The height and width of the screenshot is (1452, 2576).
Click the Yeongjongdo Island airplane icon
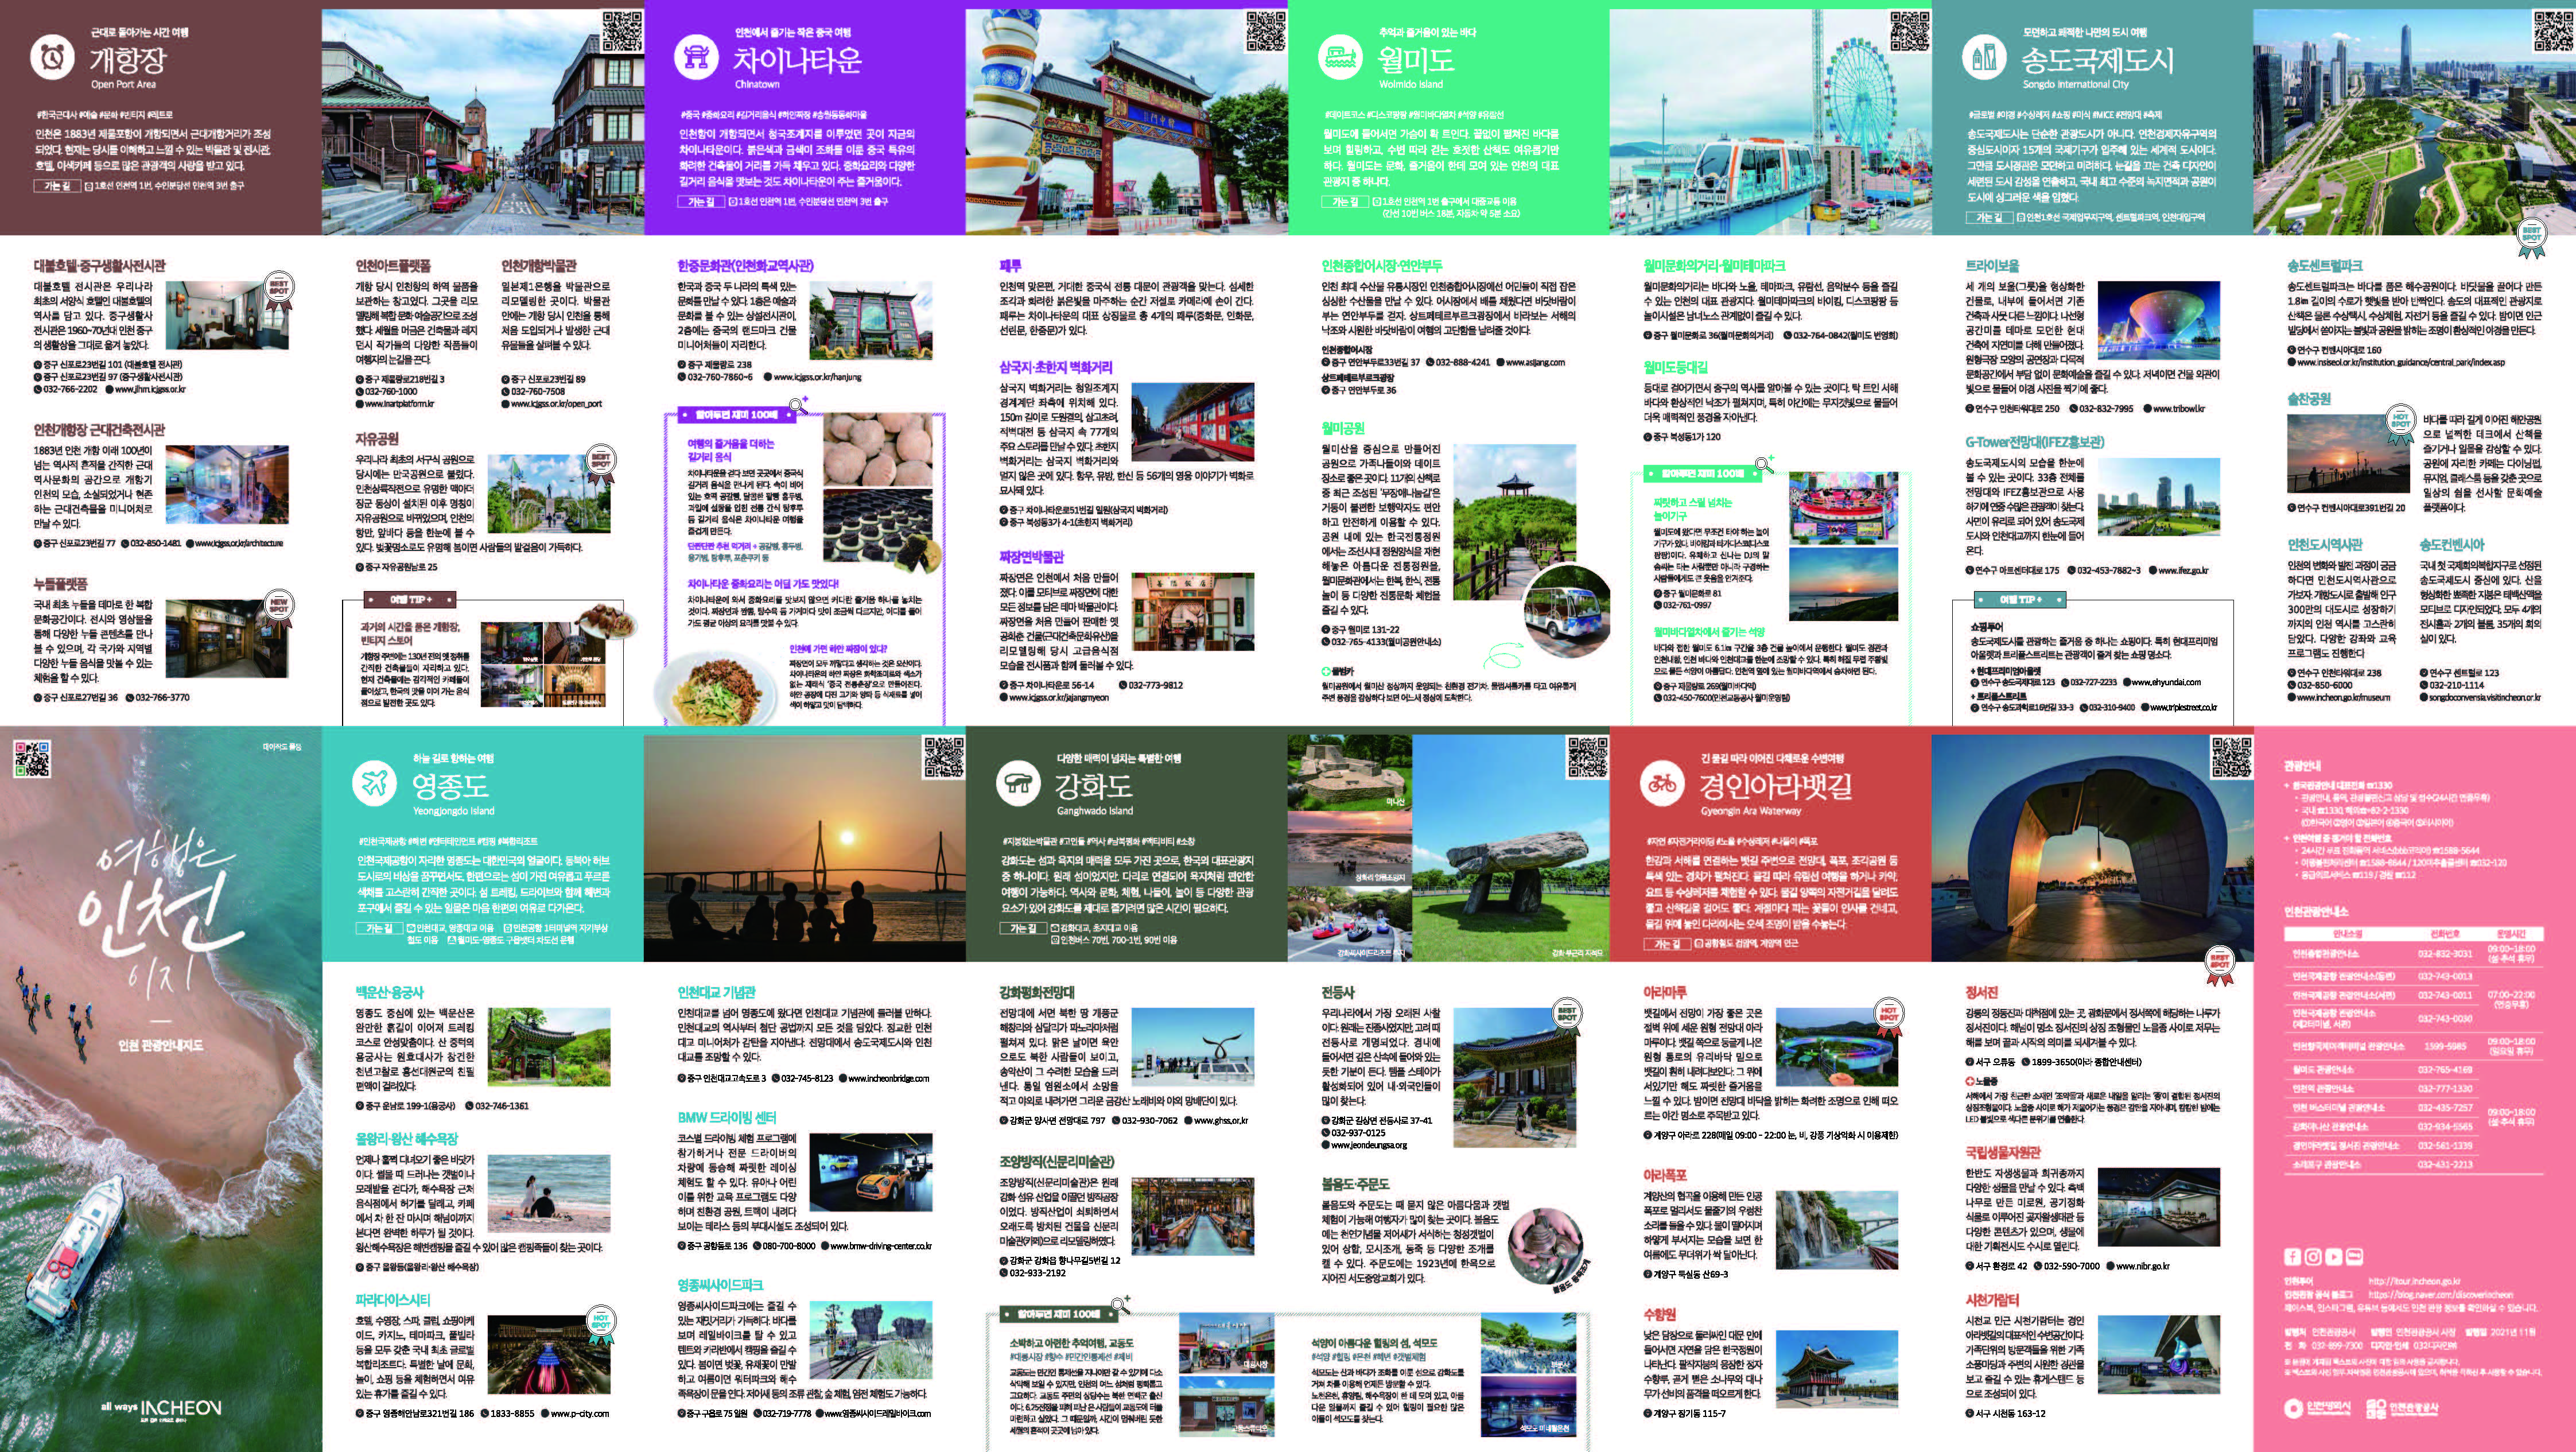click(x=375, y=783)
